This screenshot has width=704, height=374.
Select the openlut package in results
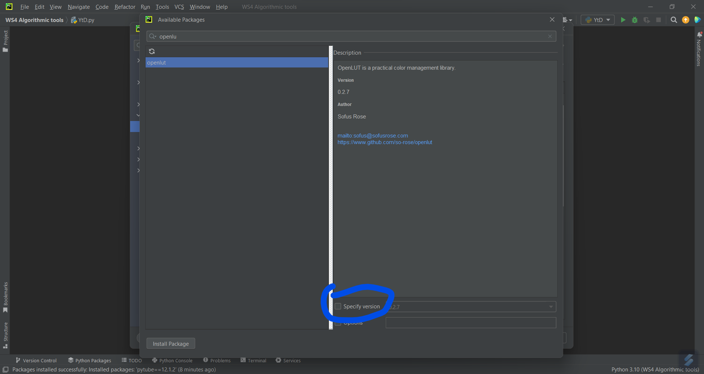[x=237, y=63]
